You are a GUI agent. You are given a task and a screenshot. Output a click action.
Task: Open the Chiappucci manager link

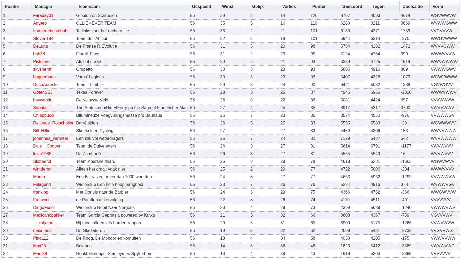(x=44, y=115)
